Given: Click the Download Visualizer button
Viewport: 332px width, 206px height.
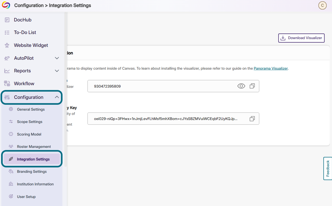Looking at the screenshot, I should [x=301, y=38].
